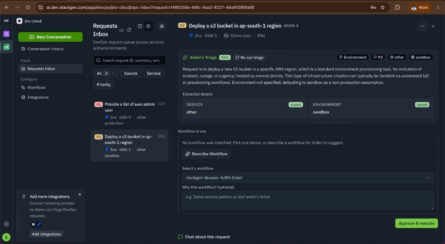Switch to split panel view
This screenshot has width=445, height=244.
[140, 26]
